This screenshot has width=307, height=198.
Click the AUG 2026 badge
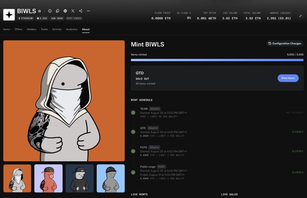point(57,18)
